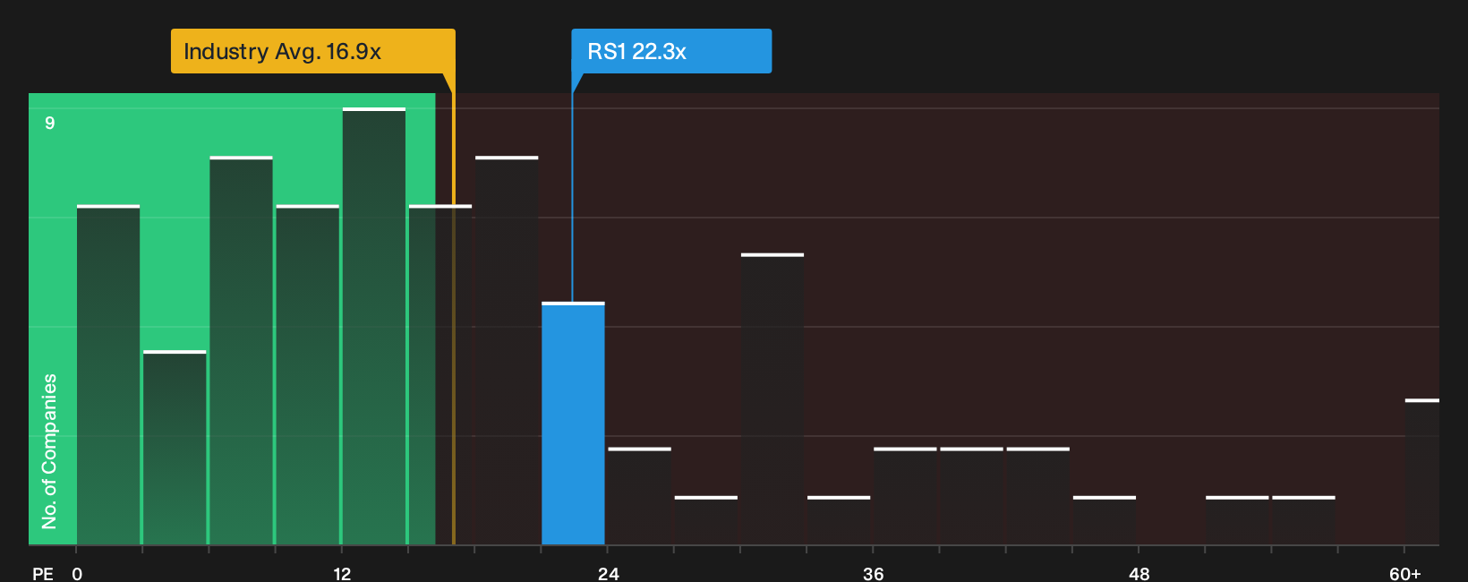Click the "60+" x-axis tick label

(1404, 573)
